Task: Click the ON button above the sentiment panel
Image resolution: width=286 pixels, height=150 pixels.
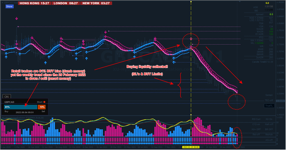Action: (6, 97)
